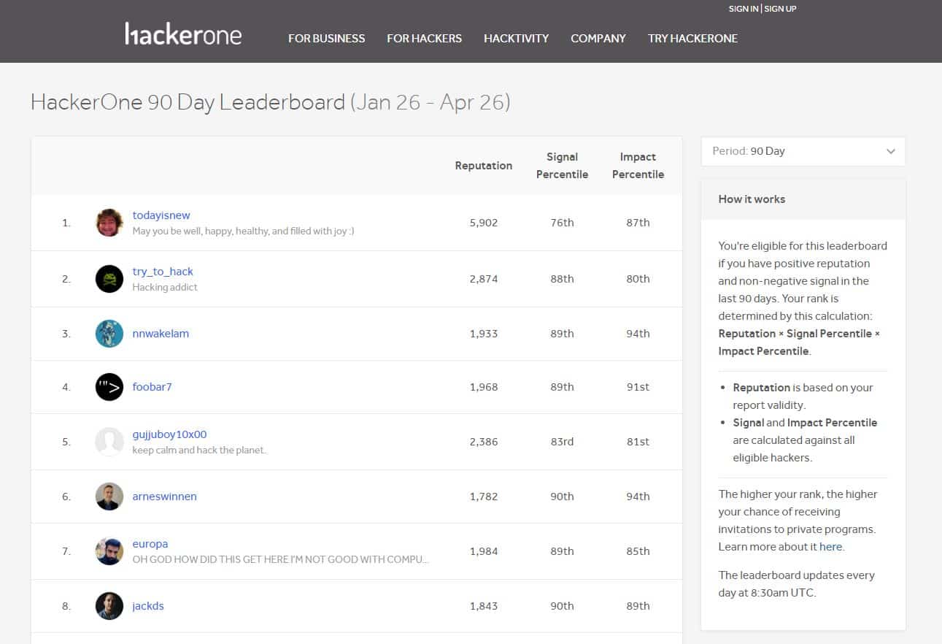
Task: Open foobar7's avatar picture
Action: [109, 387]
